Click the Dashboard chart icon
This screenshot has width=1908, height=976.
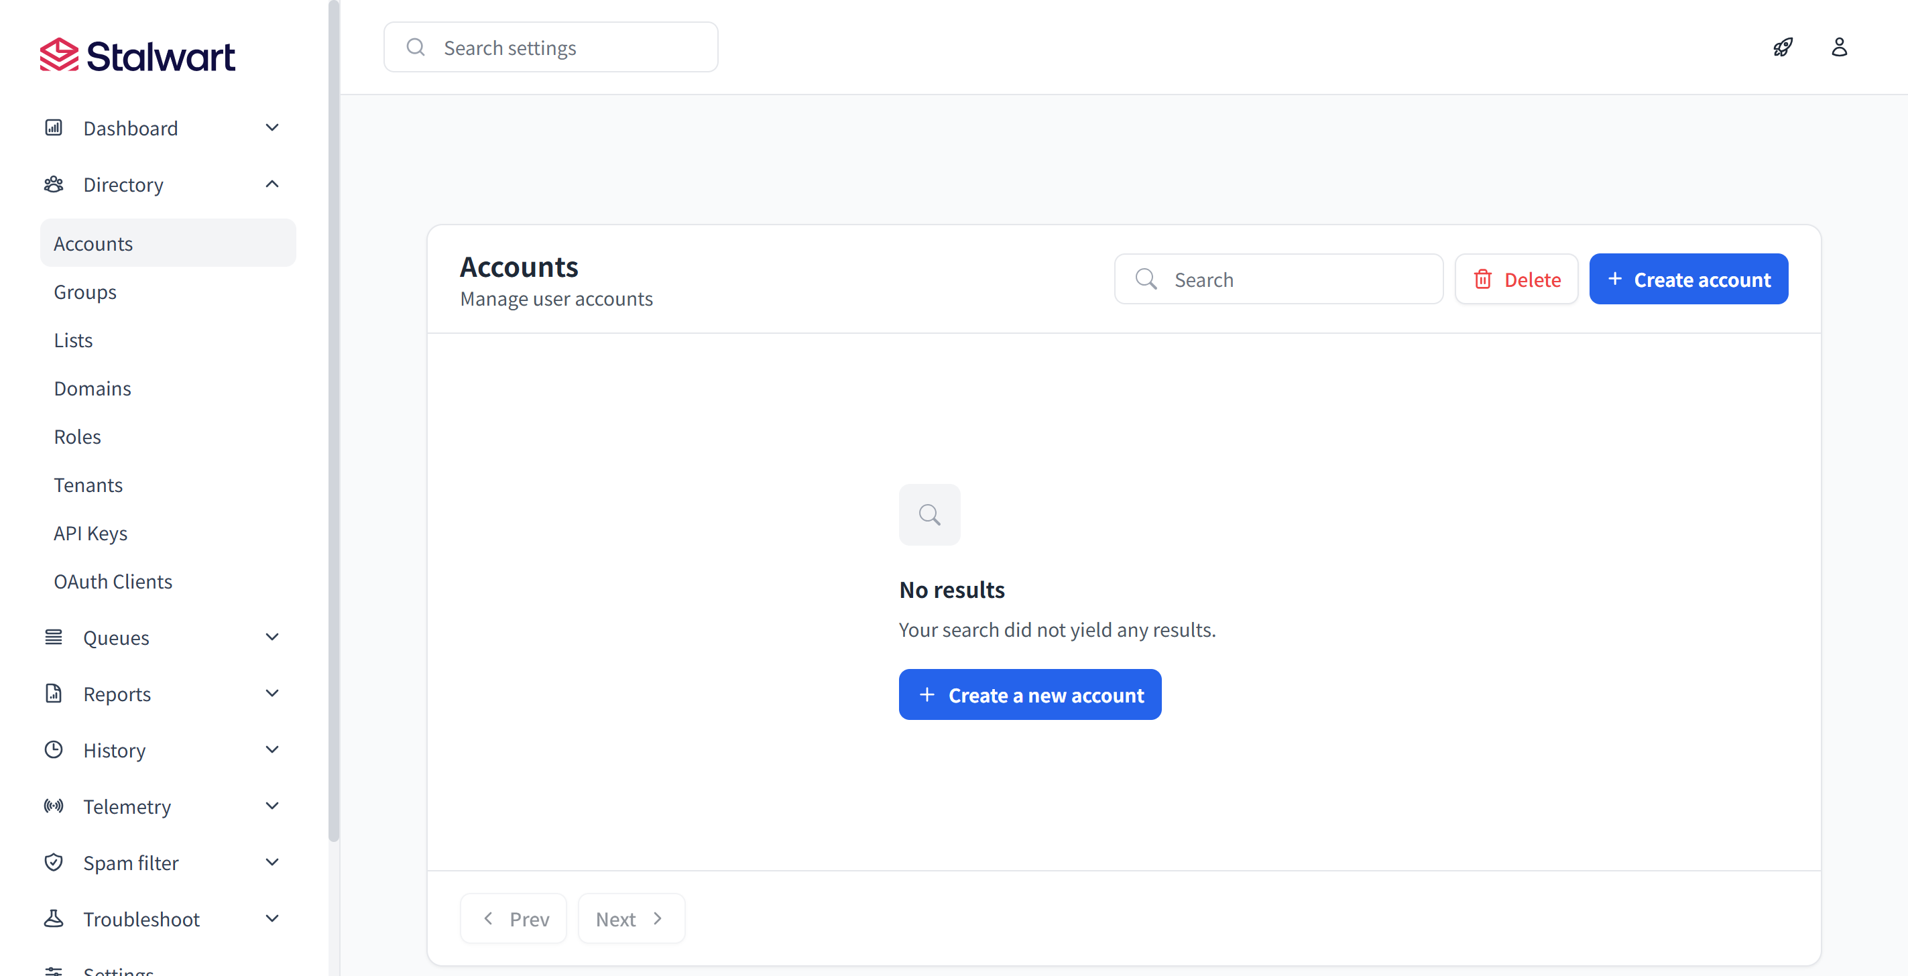coord(54,127)
